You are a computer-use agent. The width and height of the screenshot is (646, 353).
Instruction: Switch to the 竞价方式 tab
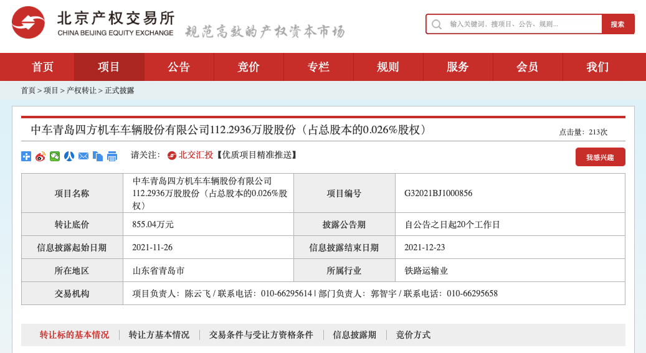[x=413, y=335]
